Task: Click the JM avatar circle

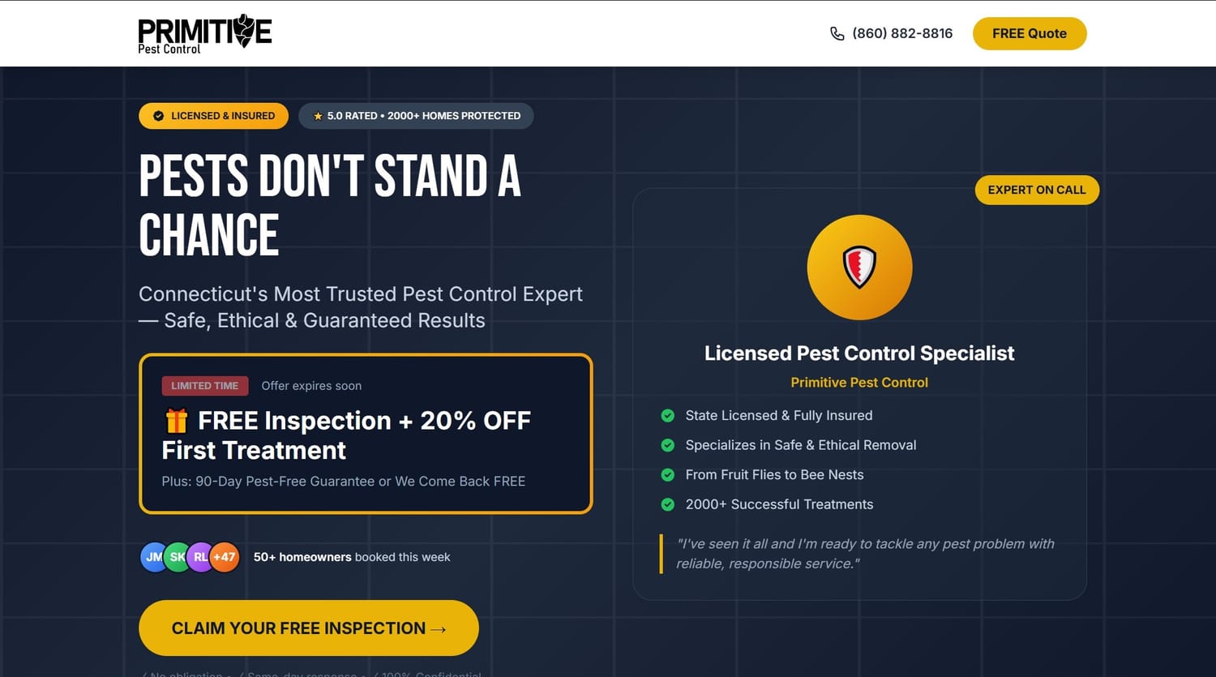Action: pyautogui.click(x=153, y=557)
